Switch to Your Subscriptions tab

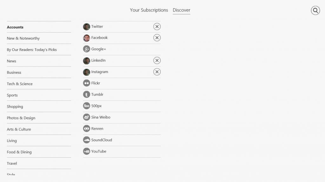[149, 10]
